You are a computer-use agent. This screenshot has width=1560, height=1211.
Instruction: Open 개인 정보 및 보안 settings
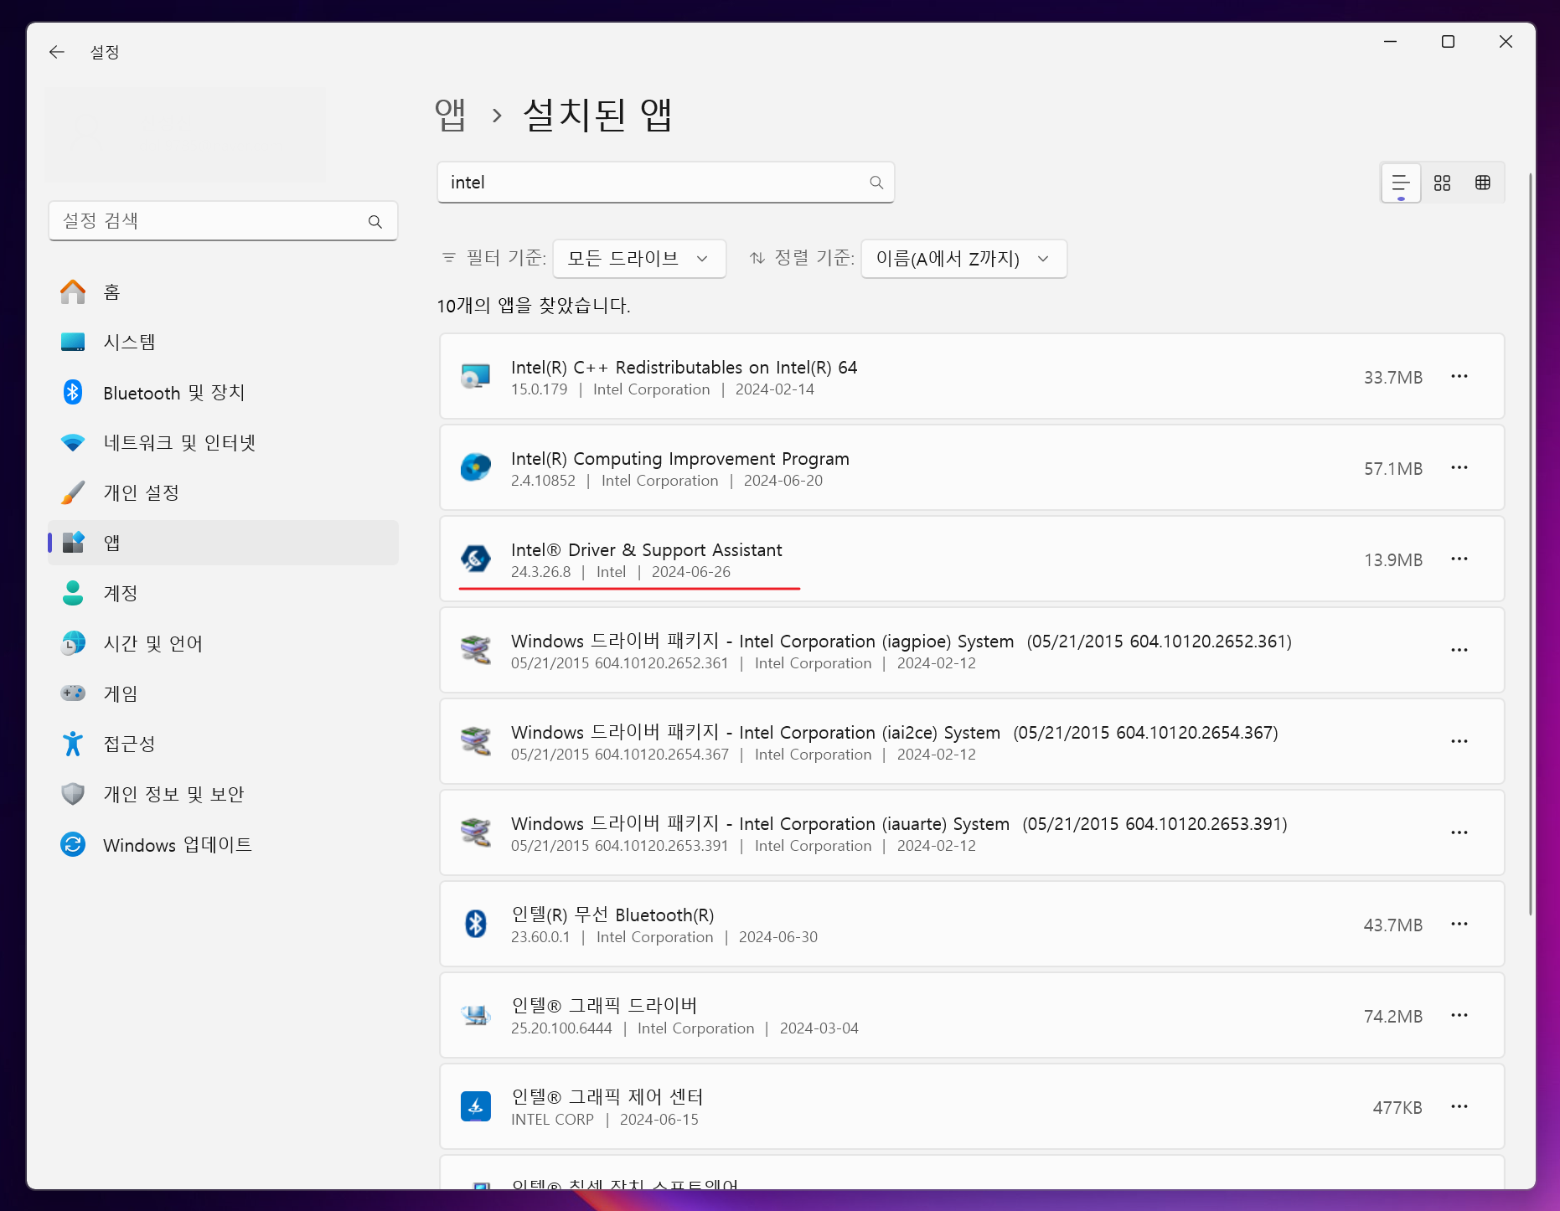click(223, 795)
